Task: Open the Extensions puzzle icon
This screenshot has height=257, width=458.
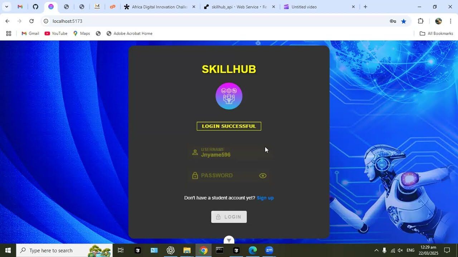Action: click(x=421, y=21)
